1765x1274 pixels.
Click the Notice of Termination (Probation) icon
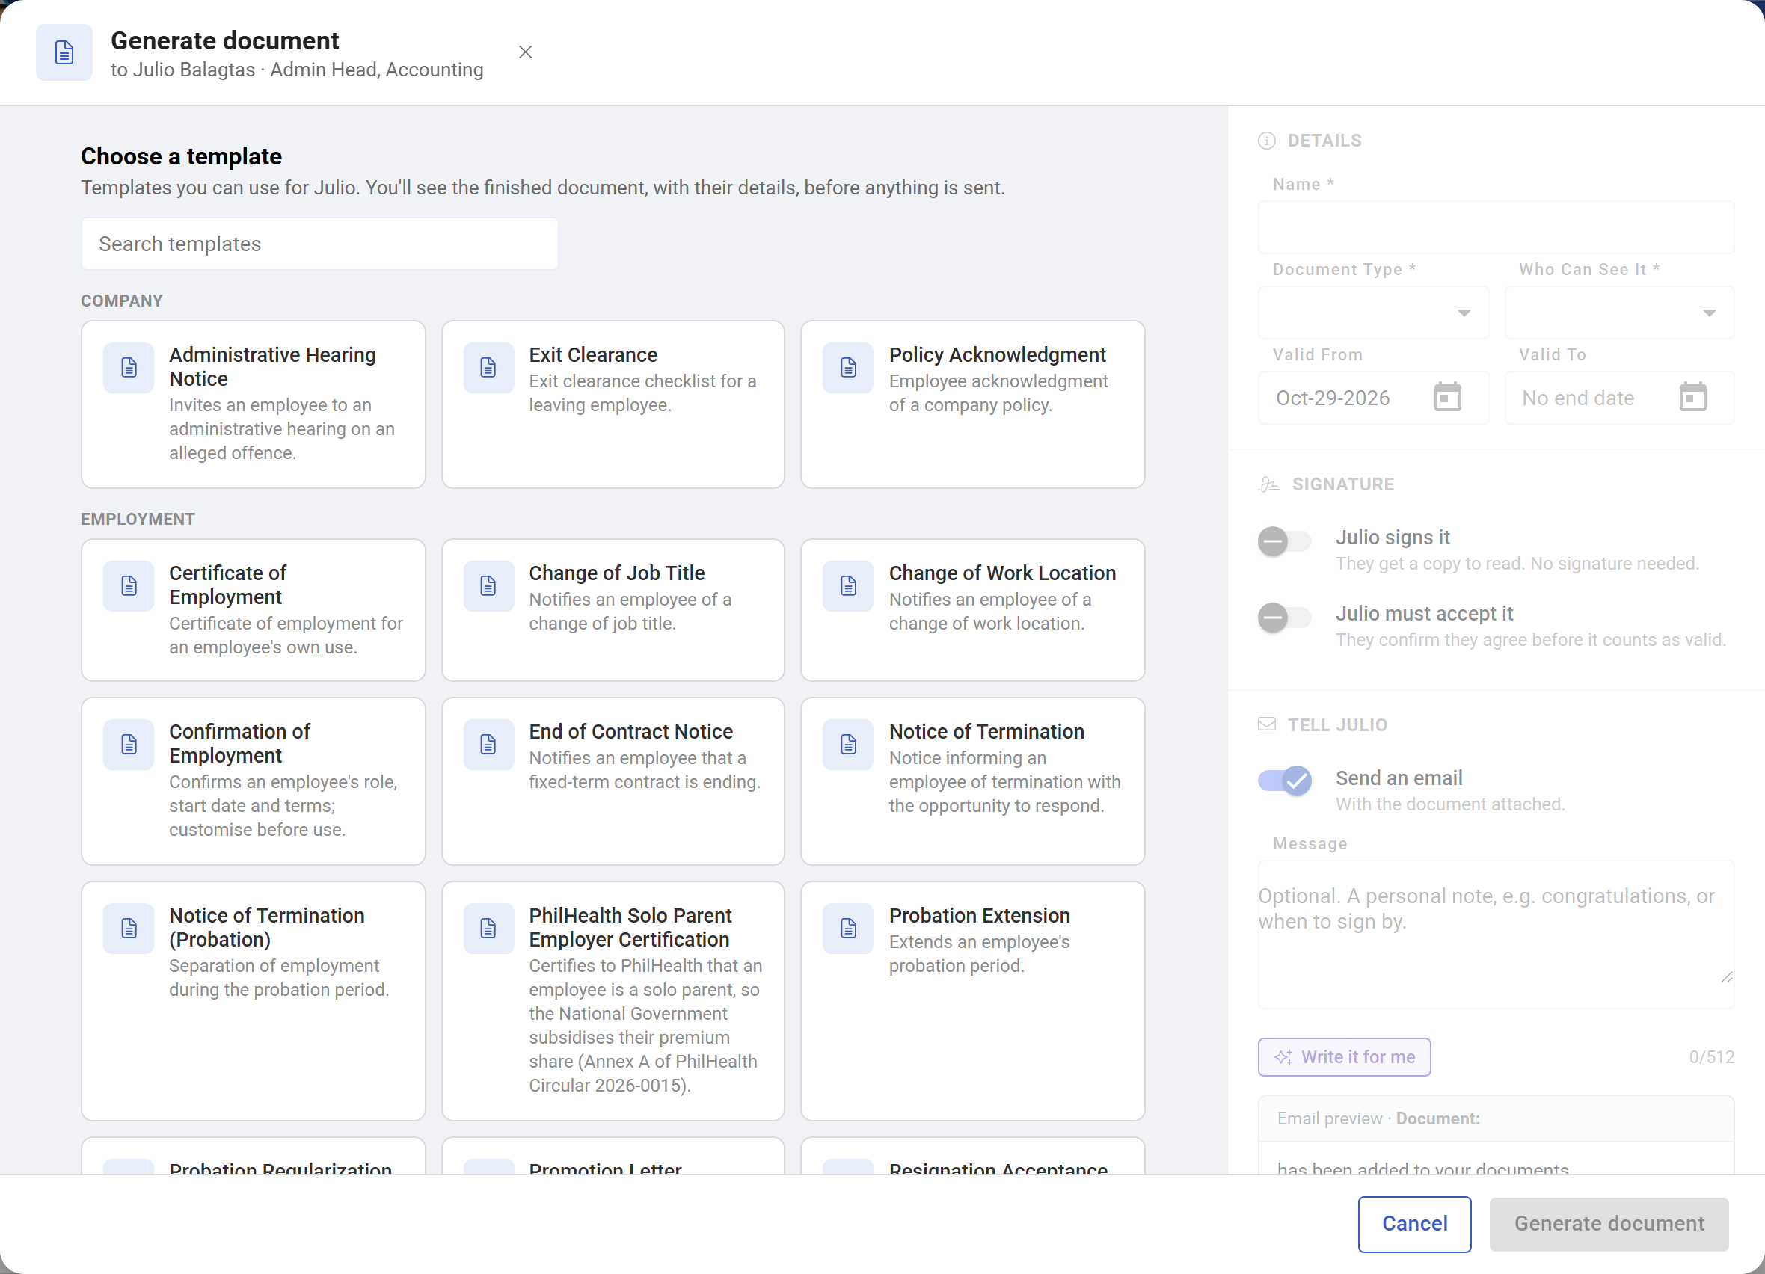(129, 928)
